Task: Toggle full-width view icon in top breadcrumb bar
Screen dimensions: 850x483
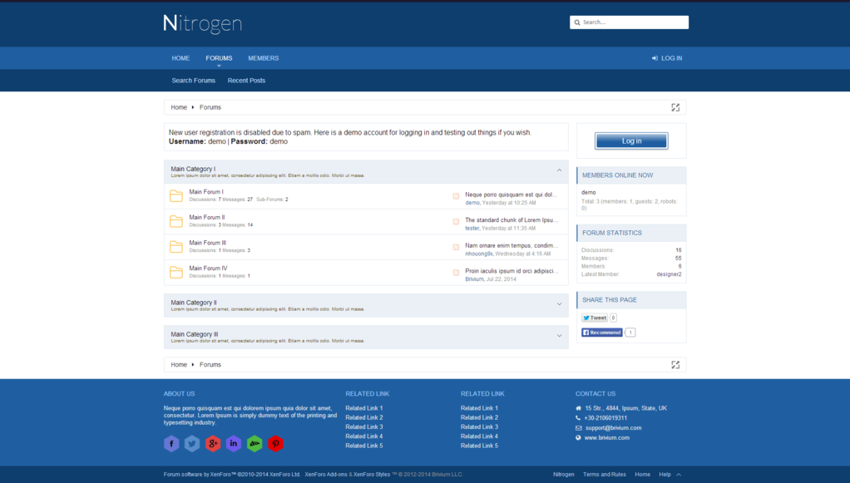Action: click(x=675, y=107)
